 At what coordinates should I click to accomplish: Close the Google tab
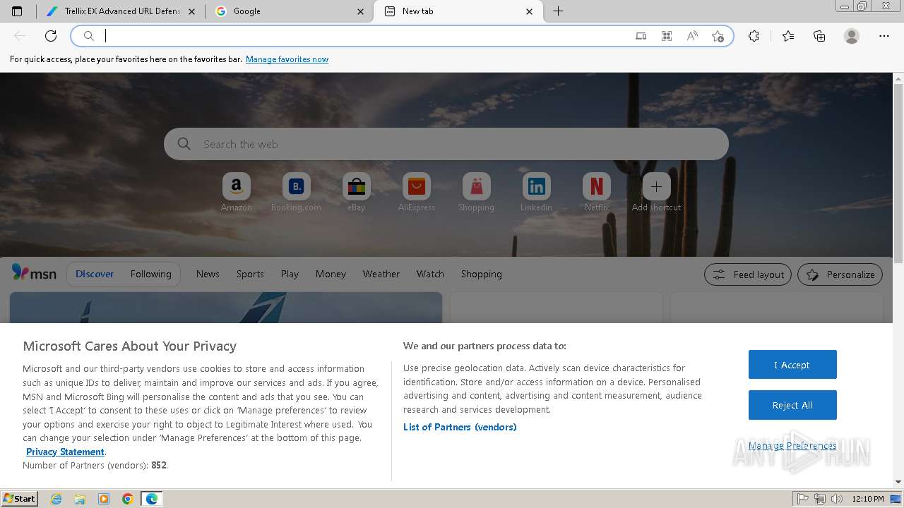pyautogui.click(x=361, y=11)
